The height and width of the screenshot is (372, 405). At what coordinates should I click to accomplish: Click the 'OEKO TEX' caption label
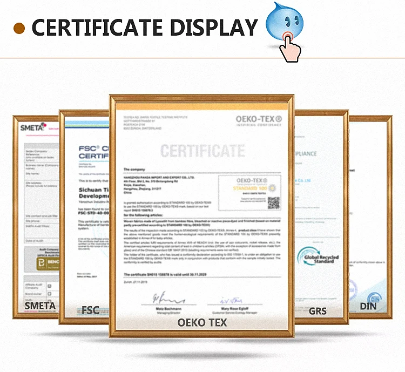[202, 322]
